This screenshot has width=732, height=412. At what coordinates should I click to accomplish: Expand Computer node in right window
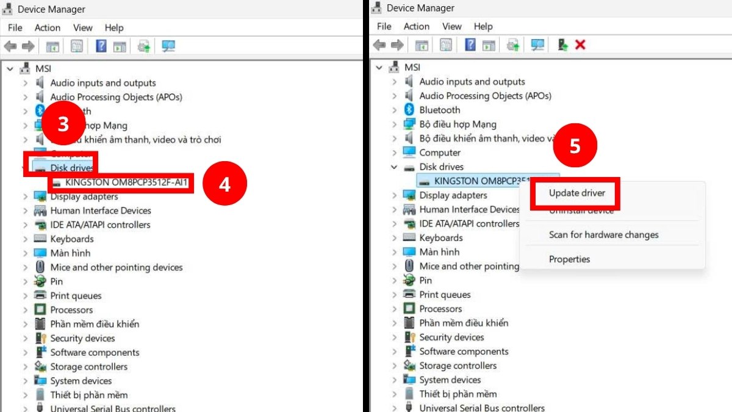[394, 153]
